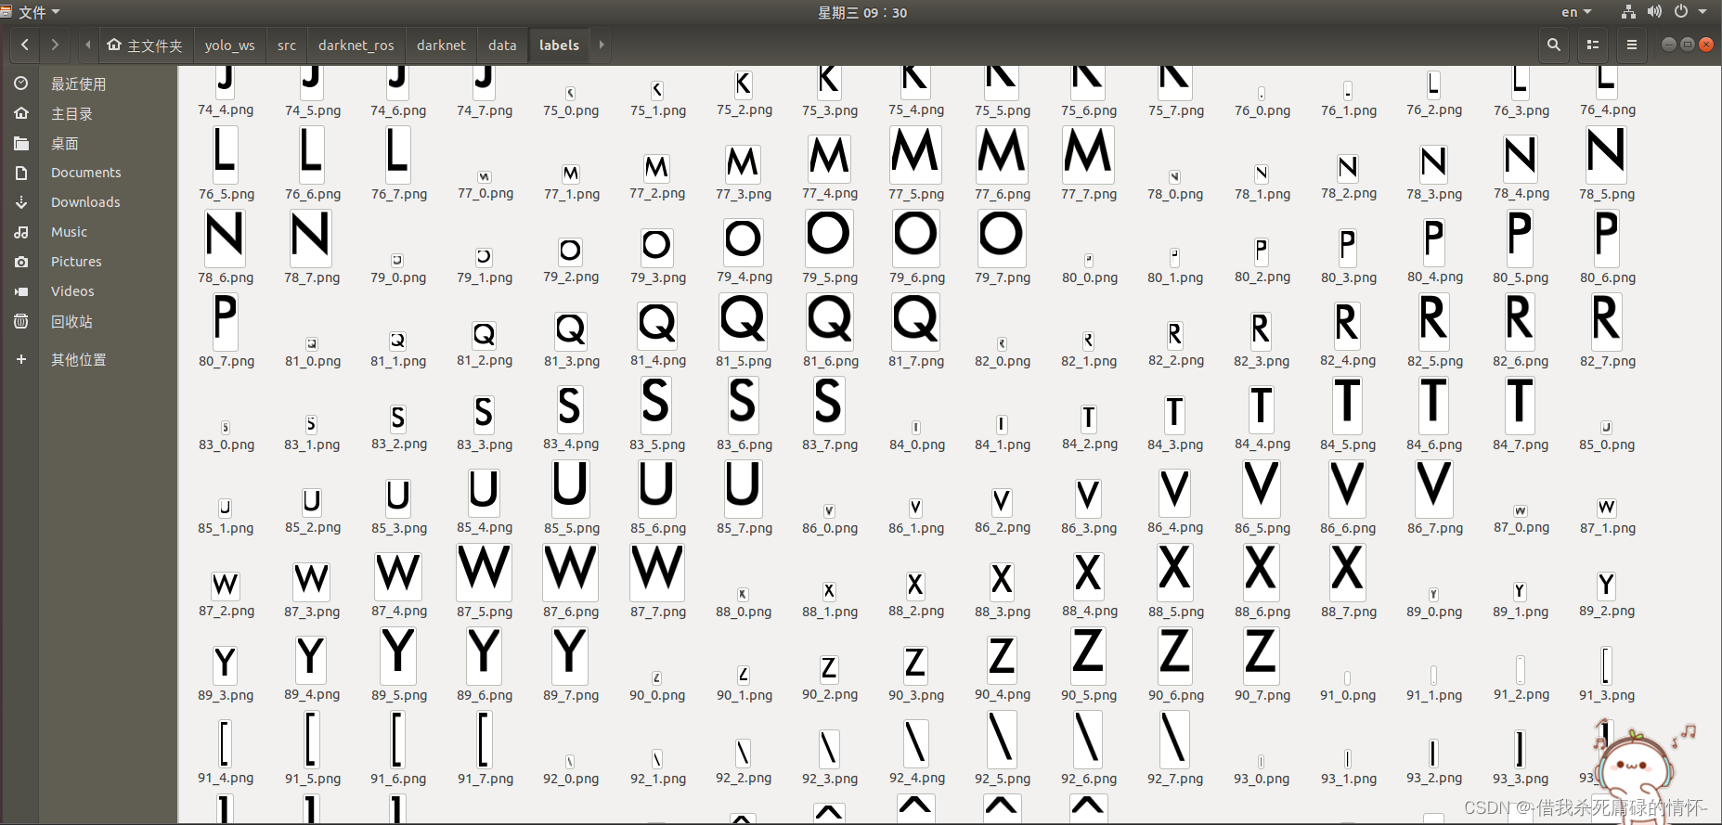Open the en input language dropdown
The width and height of the screenshot is (1722, 825).
[1576, 12]
